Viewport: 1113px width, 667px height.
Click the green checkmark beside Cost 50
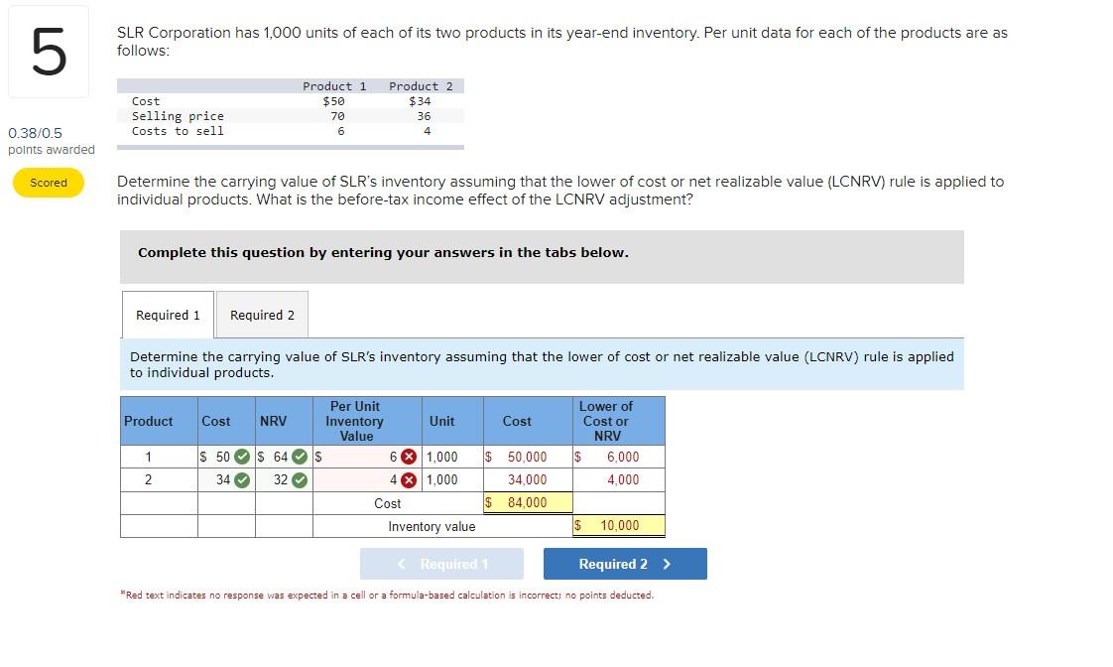pos(242,457)
